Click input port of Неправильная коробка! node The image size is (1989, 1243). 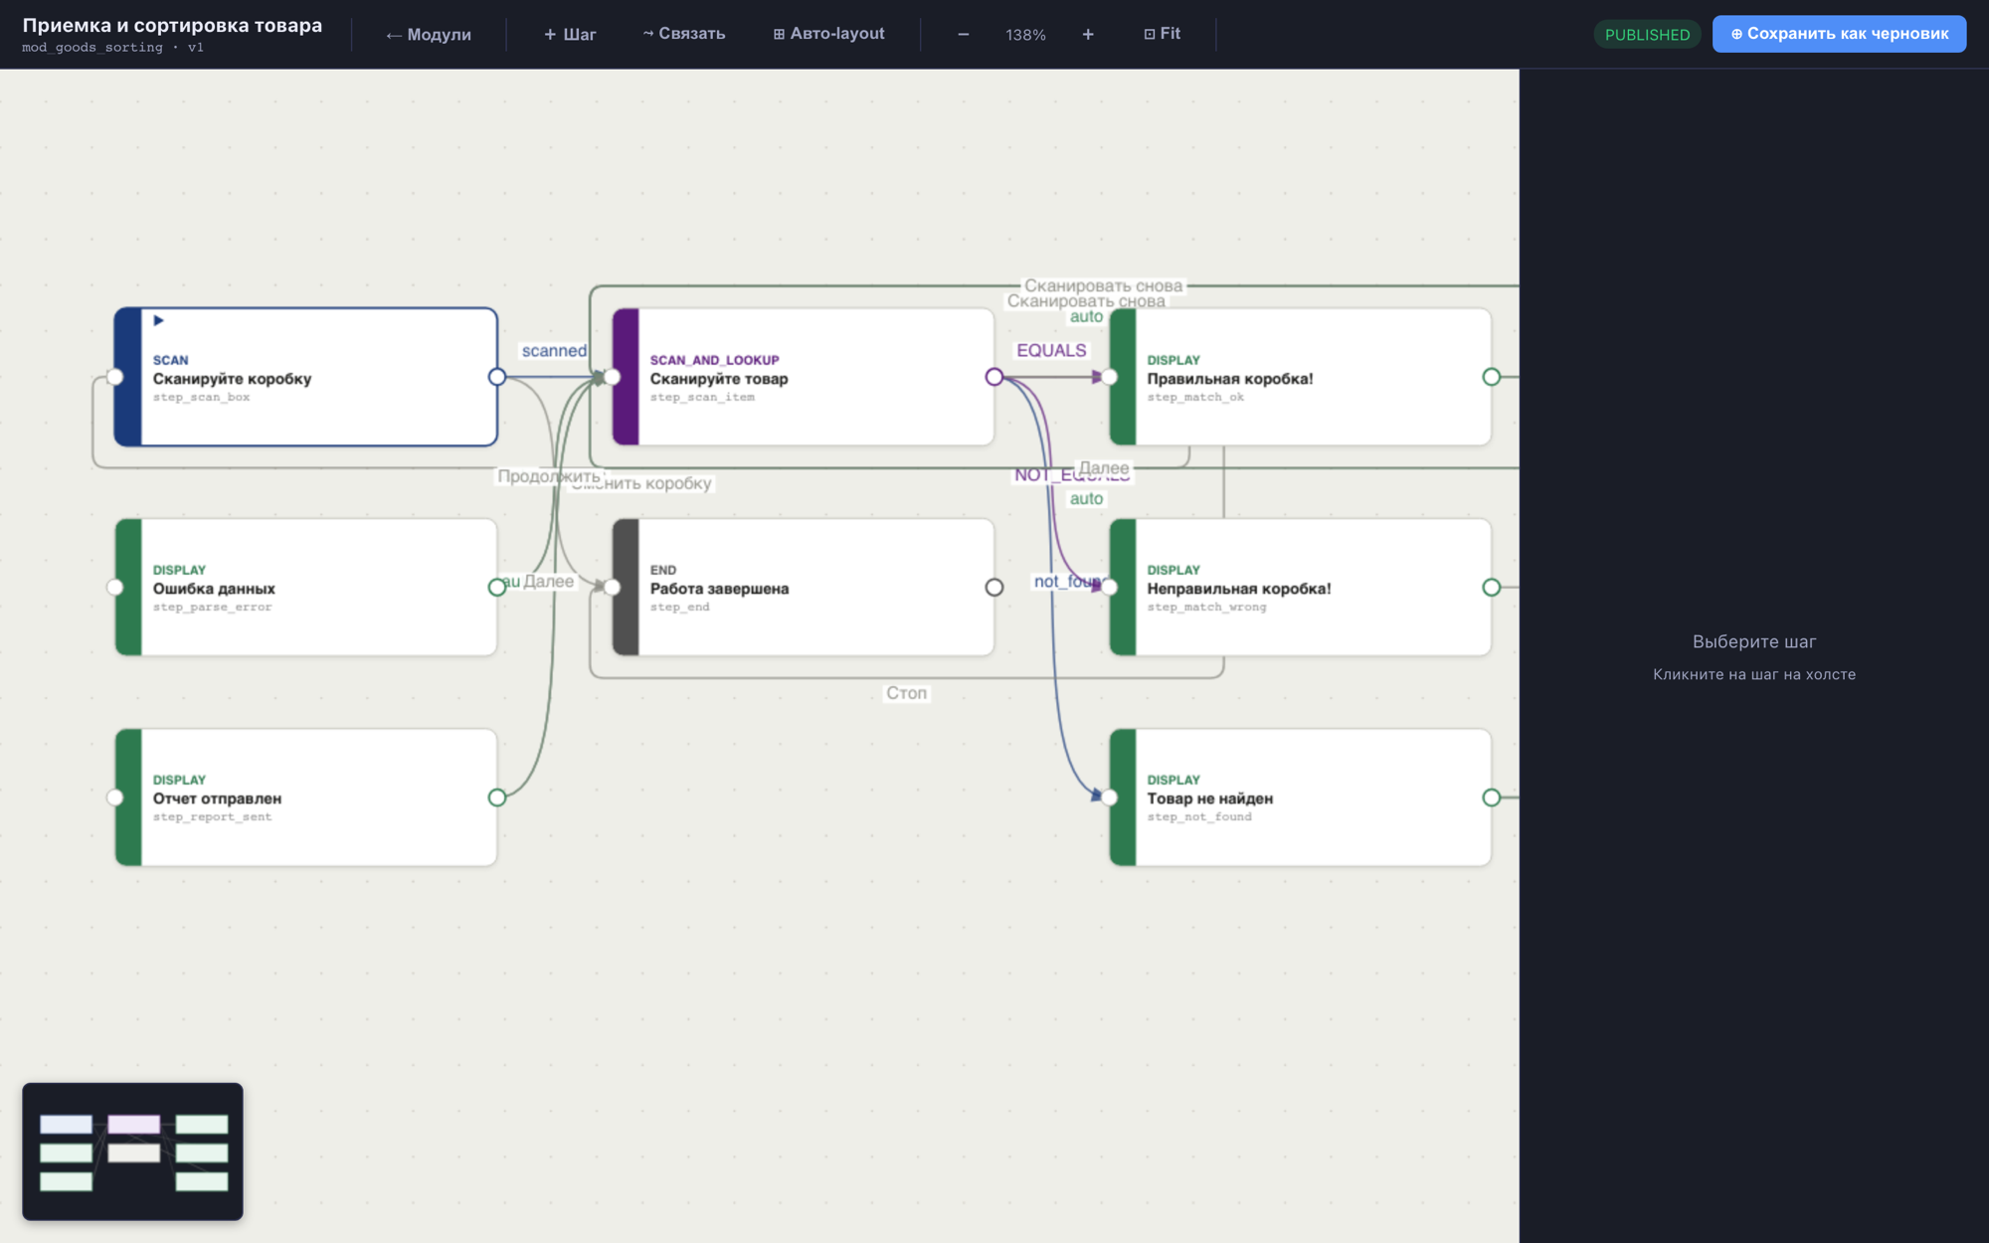[x=1110, y=588]
